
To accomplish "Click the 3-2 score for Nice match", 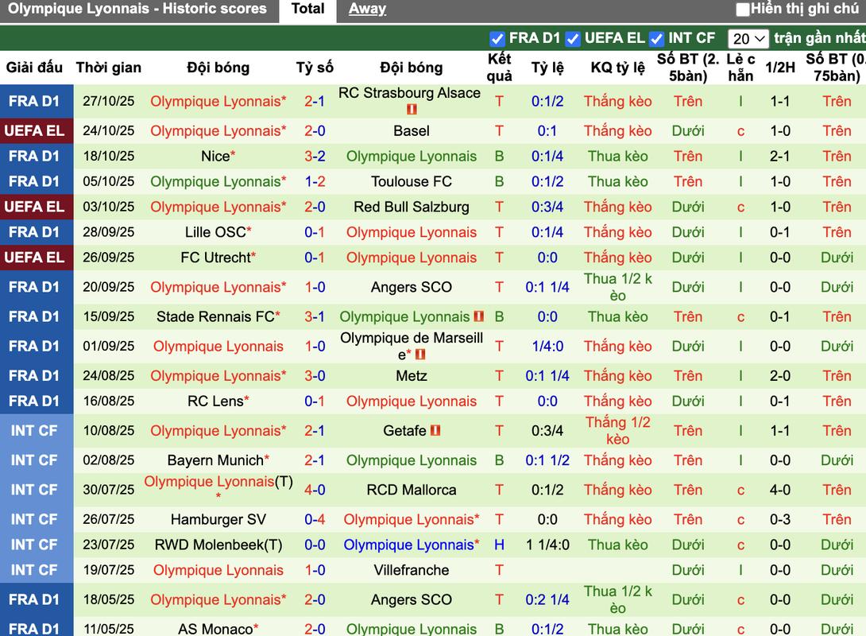I will point(315,157).
